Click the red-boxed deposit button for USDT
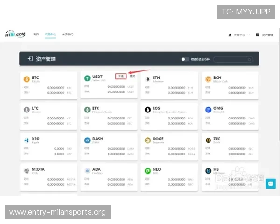Image resolution: width=280 pixels, height=224 pixels. point(121,76)
